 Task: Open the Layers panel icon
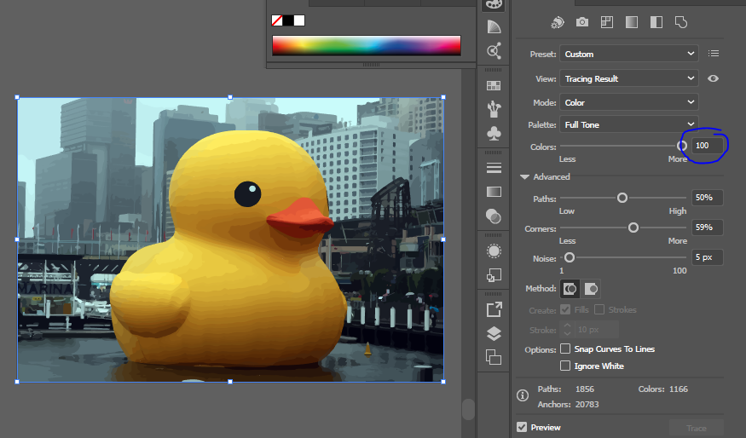click(494, 333)
